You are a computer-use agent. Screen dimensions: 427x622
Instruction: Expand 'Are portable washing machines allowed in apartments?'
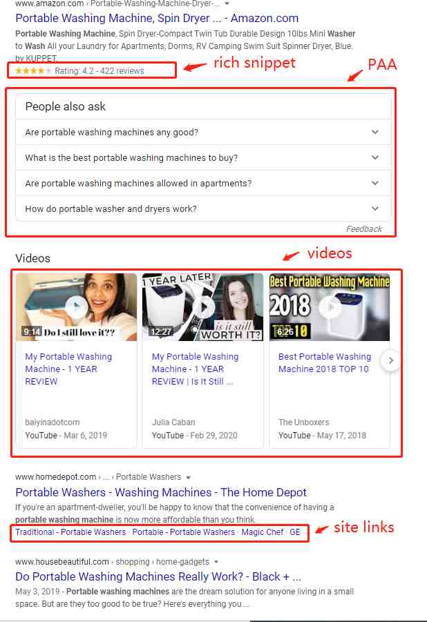[203, 183]
